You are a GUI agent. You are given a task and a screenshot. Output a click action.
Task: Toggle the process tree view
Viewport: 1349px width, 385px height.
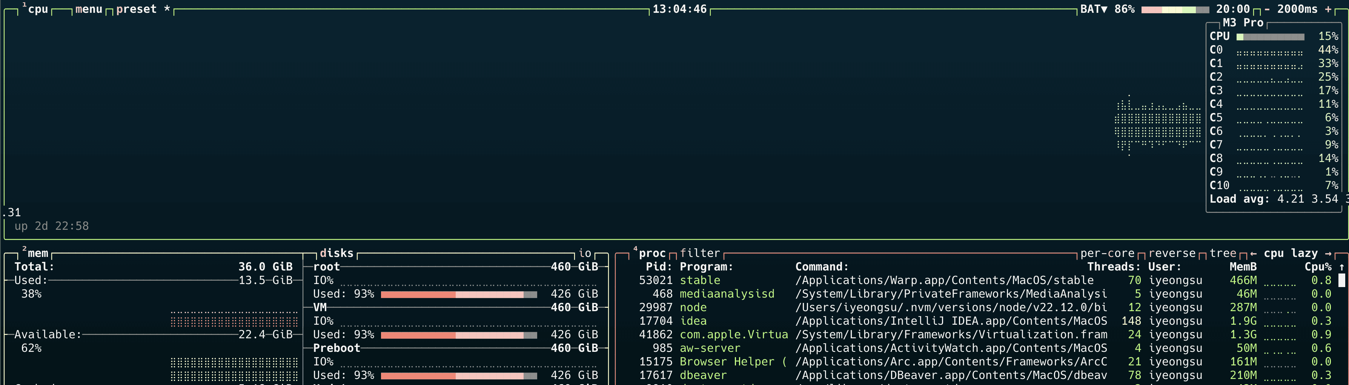pos(1222,254)
